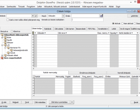Open the Cikk lista nyomtatása dropdown arrow
Image resolution: width=140 pixels, height=110 pixels.
pos(72,102)
